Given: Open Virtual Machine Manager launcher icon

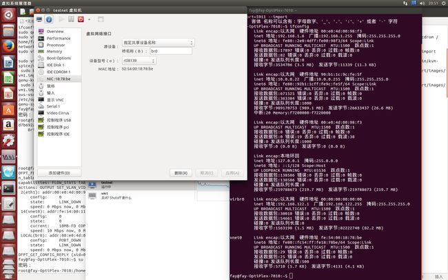Looking at the screenshot, I should click(8, 157).
